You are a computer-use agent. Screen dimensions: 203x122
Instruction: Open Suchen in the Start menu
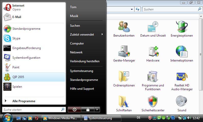(x=75, y=26)
